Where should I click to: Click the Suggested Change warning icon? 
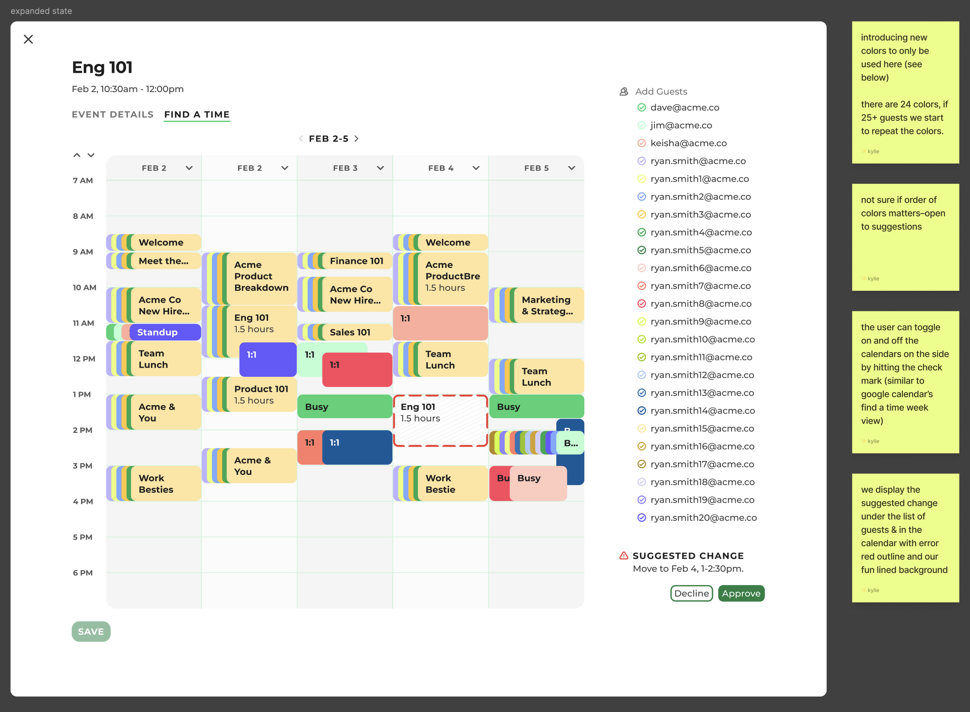click(624, 555)
